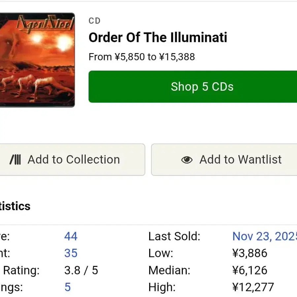Click the median price value ¥6,126

point(250,270)
